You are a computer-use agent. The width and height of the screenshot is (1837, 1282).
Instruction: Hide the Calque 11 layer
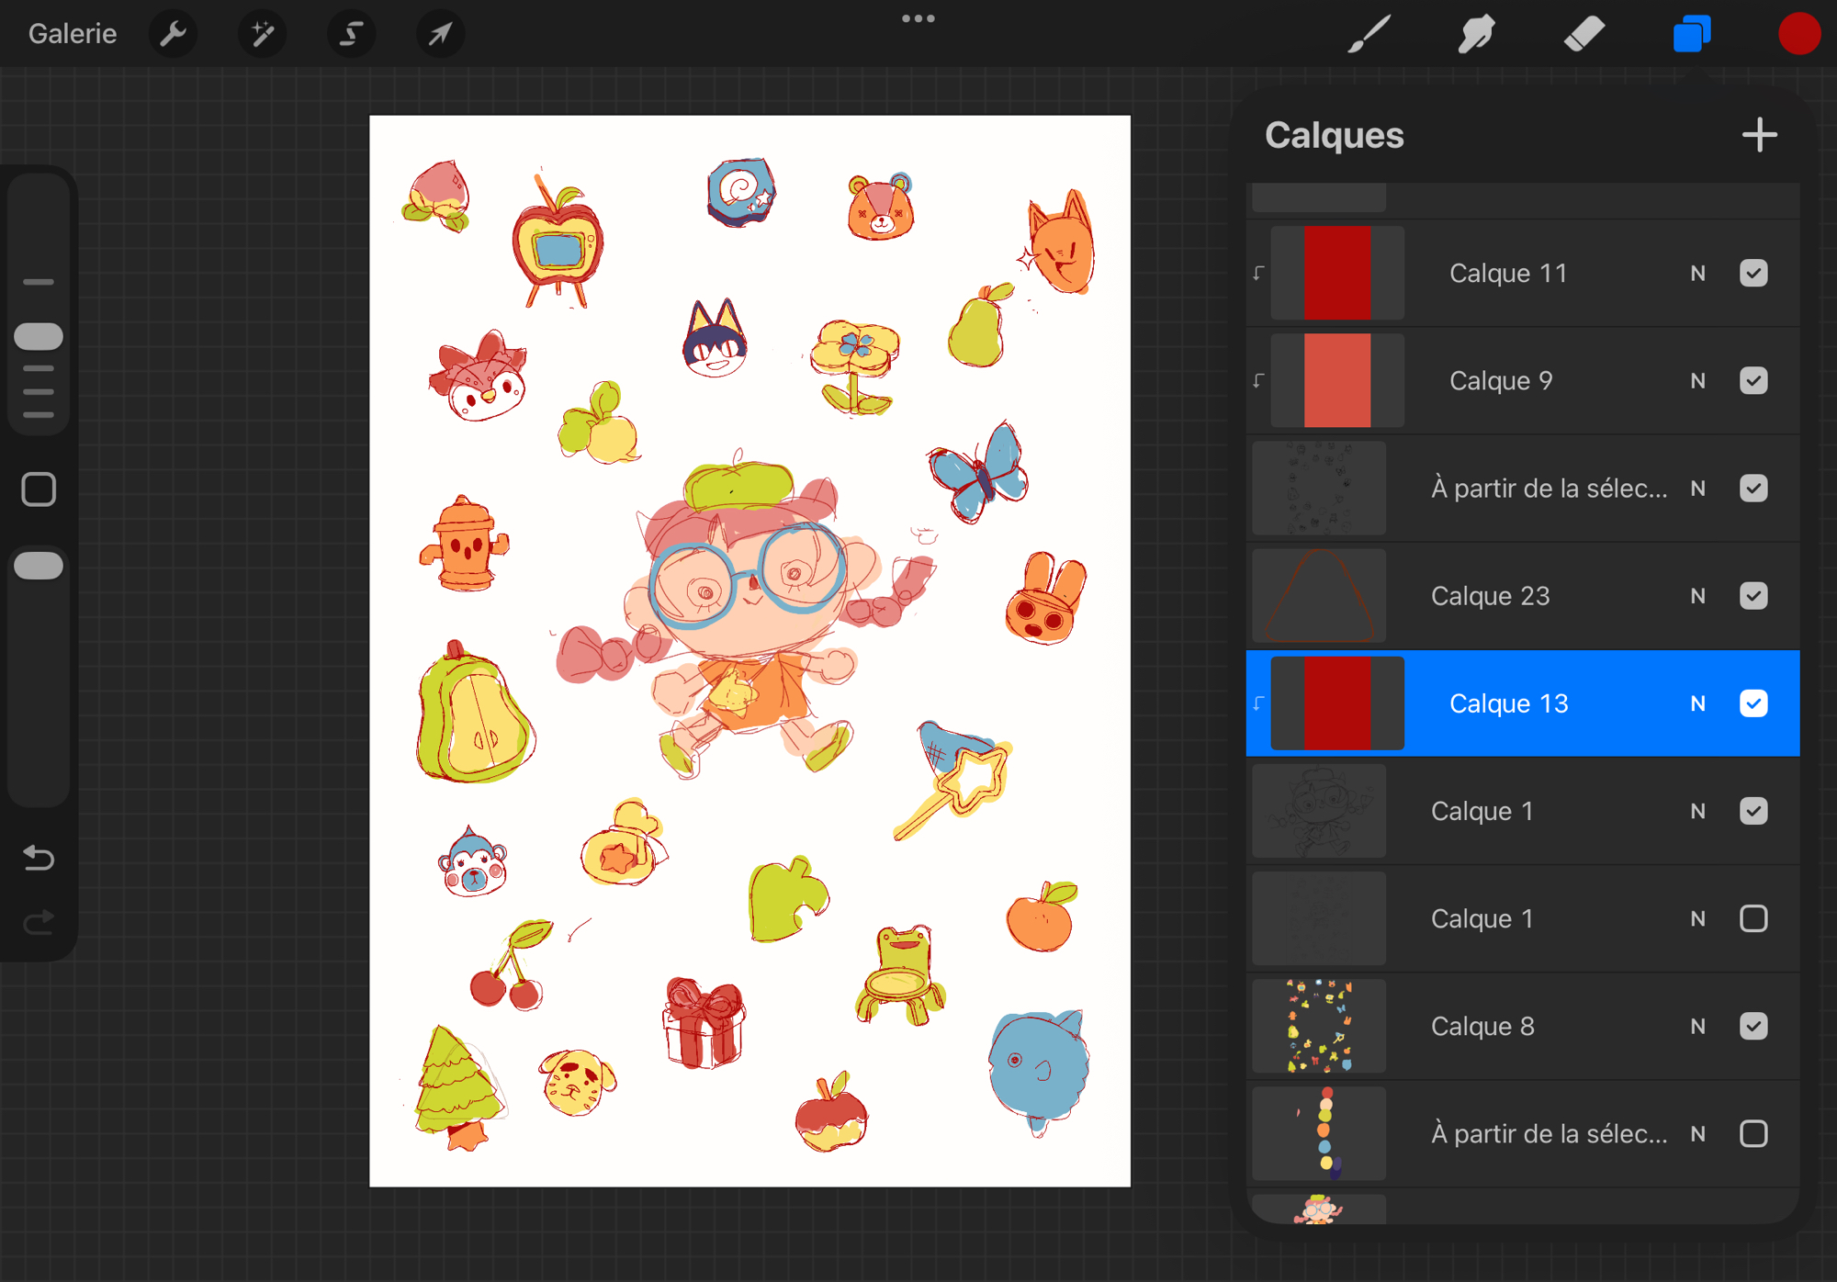coord(1752,274)
